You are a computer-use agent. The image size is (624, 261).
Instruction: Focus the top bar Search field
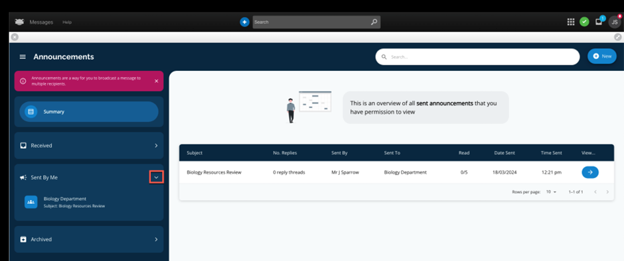click(x=317, y=23)
